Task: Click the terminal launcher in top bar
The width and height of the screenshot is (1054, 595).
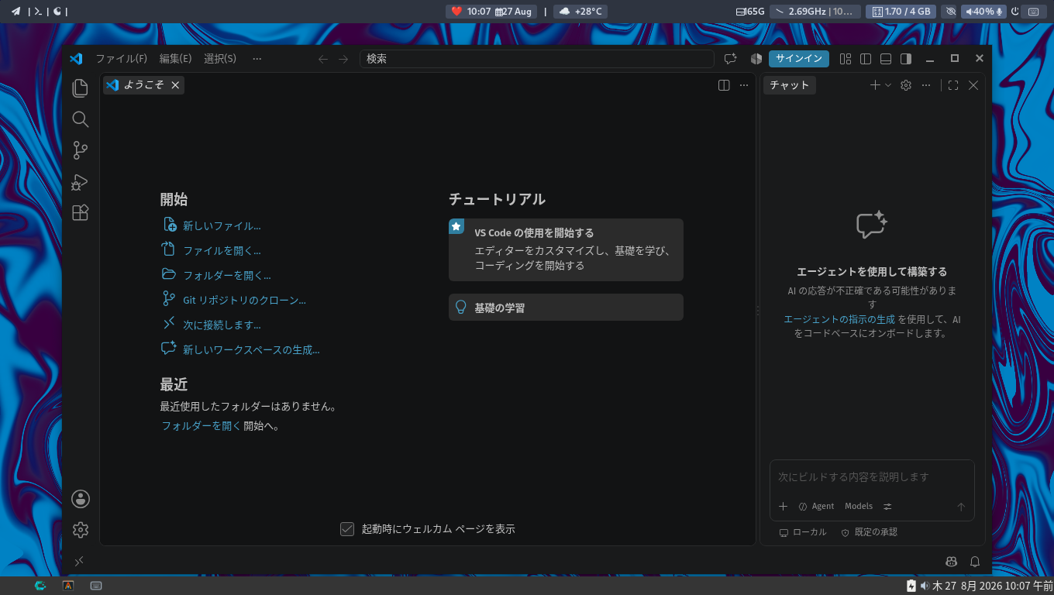Action: [x=36, y=12]
